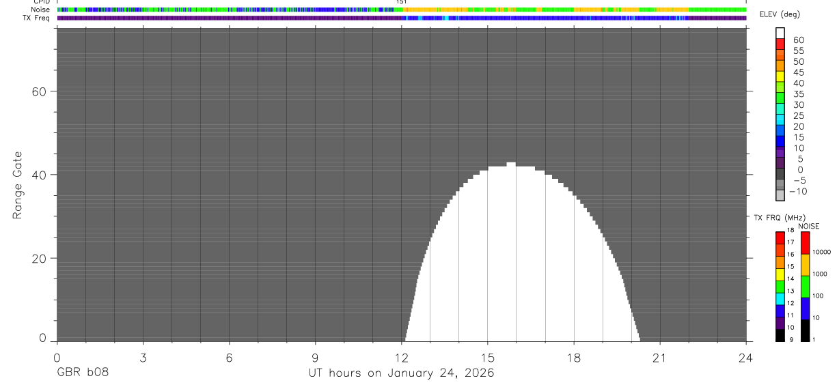
Task: Select the '24' tick on the UT hours axis
Action: pos(746,357)
